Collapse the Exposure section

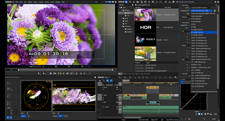tap(181, 17)
